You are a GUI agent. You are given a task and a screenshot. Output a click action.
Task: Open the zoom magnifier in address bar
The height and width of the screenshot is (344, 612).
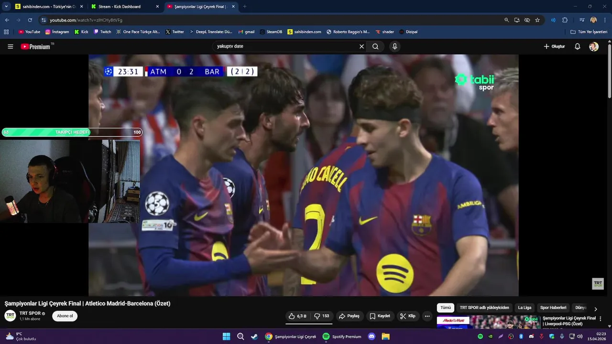[x=506, y=20]
